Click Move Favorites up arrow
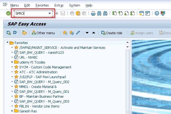This screenshot has height=114, width=171. tap(94, 33)
